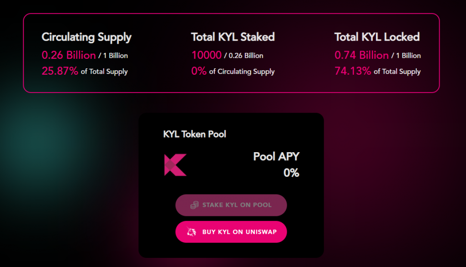Click '/ 1 Billion' under Circulating Supply

point(113,56)
